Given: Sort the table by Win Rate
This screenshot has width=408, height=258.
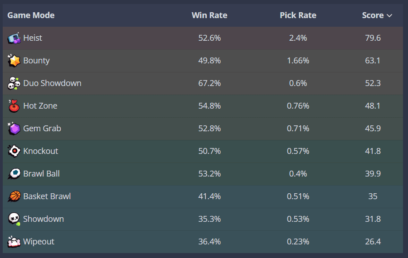Looking at the screenshot, I should click(209, 15).
